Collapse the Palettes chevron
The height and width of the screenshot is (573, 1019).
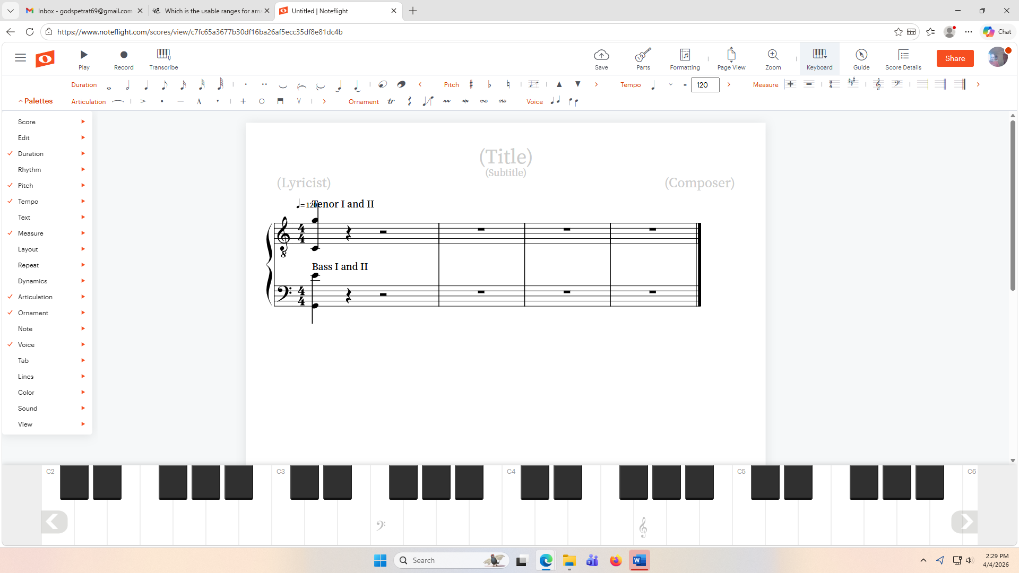click(21, 101)
